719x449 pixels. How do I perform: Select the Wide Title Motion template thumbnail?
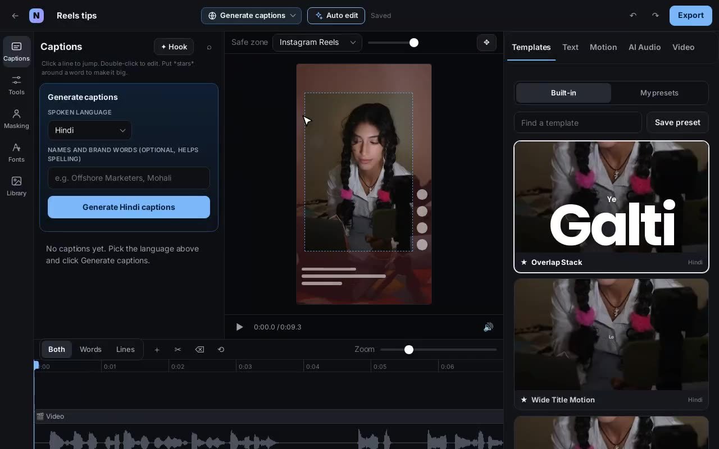tap(611, 335)
